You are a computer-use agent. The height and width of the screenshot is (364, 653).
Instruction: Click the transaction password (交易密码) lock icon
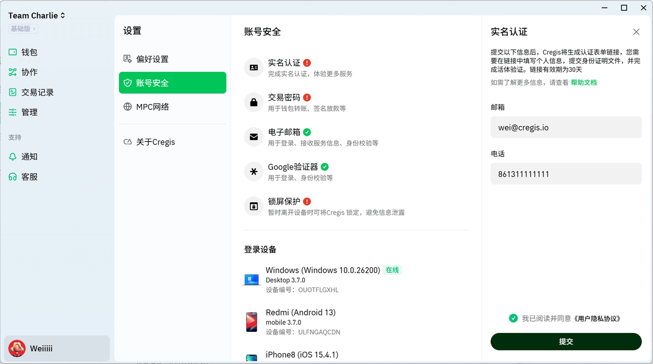(254, 102)
